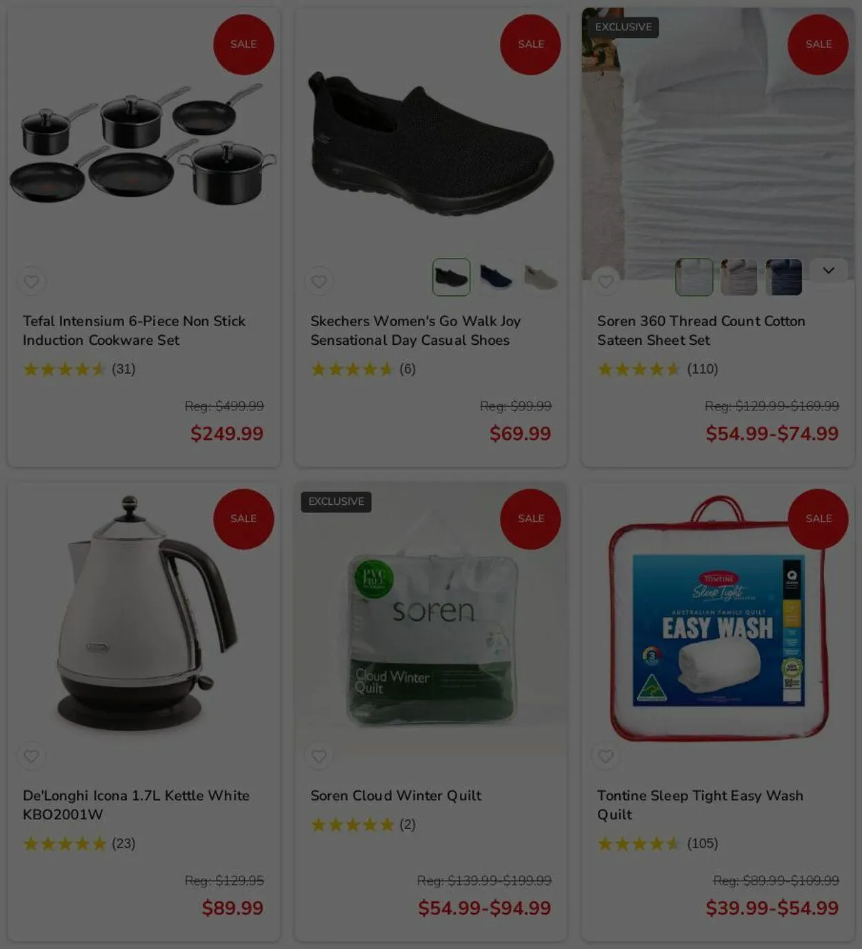Image resolution: width=862 pixels, height=949 pixels.
Task: Click SALE badge on Tefal cookware
Action: [x=243, y=44]
